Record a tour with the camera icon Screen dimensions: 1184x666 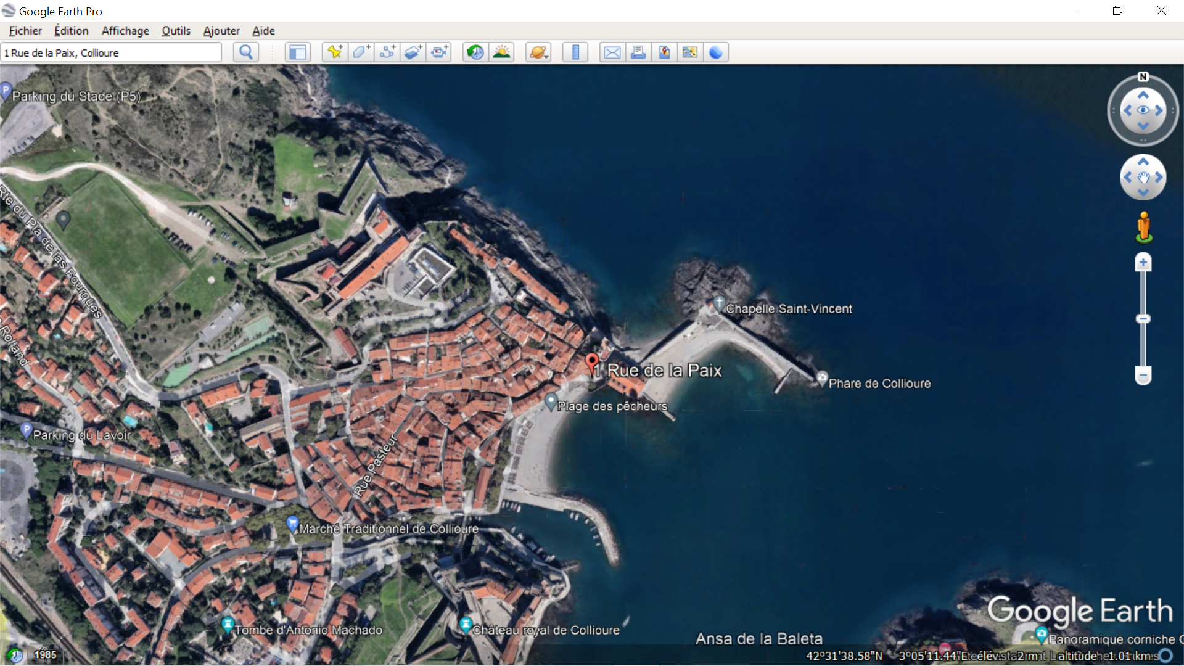[x=440, y=52]
